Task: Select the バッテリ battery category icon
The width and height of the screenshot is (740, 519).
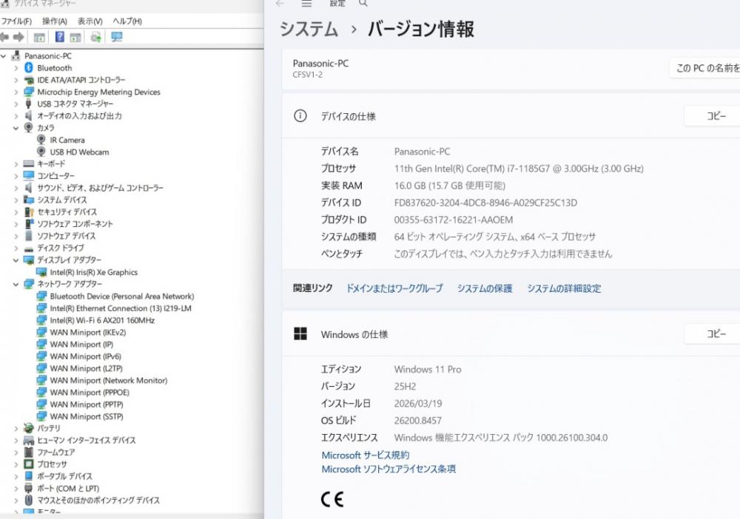Action: [x=29, y=428]
